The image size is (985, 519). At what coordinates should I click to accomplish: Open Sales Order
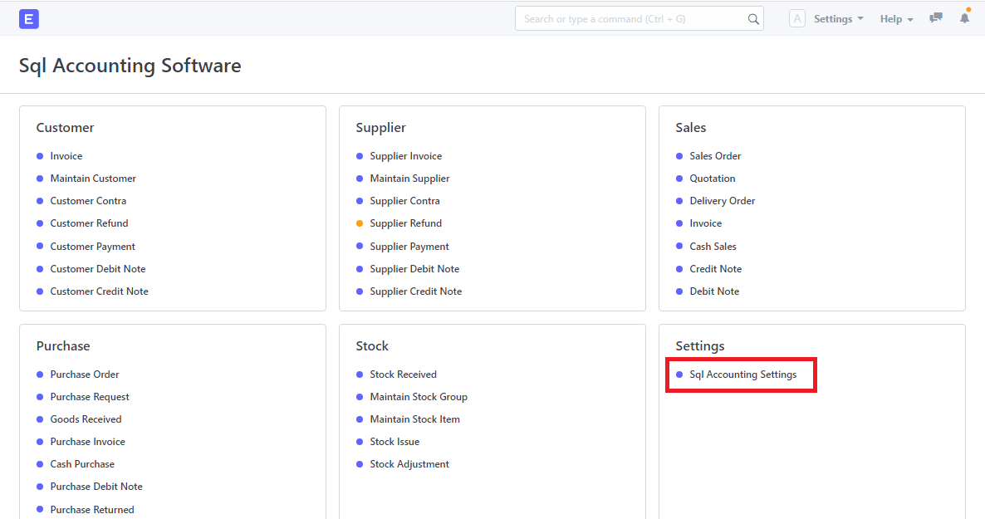[x=715, y=156]
